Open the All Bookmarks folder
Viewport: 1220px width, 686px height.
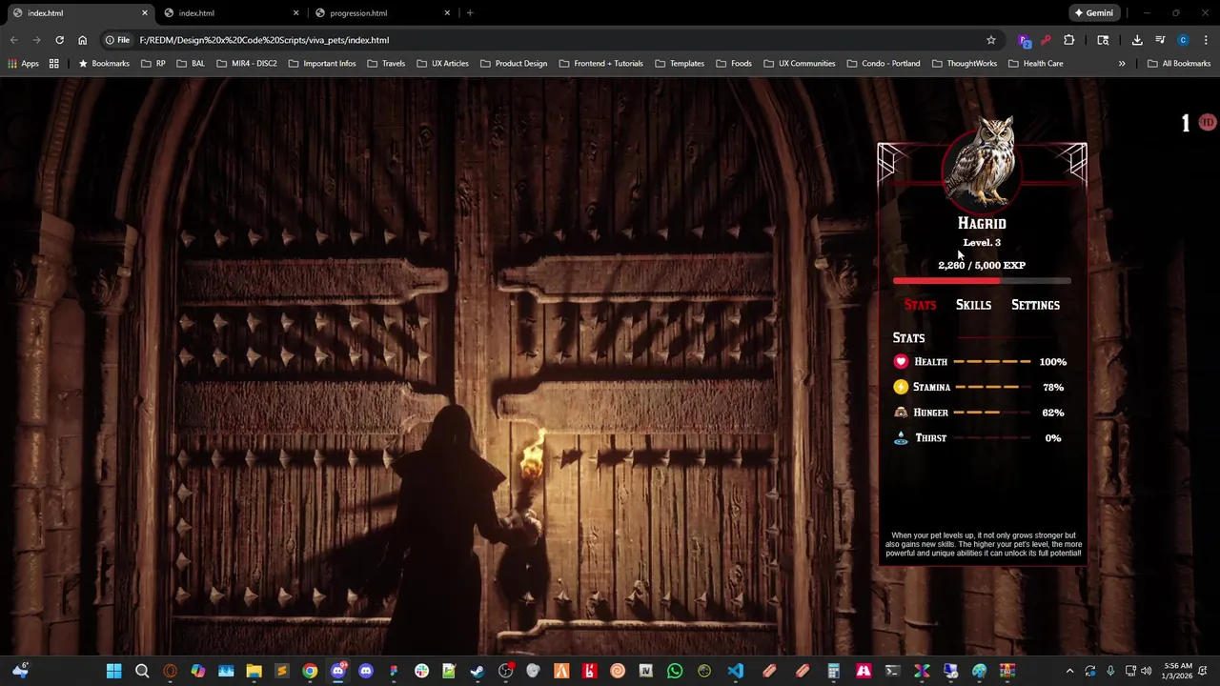1178,64
